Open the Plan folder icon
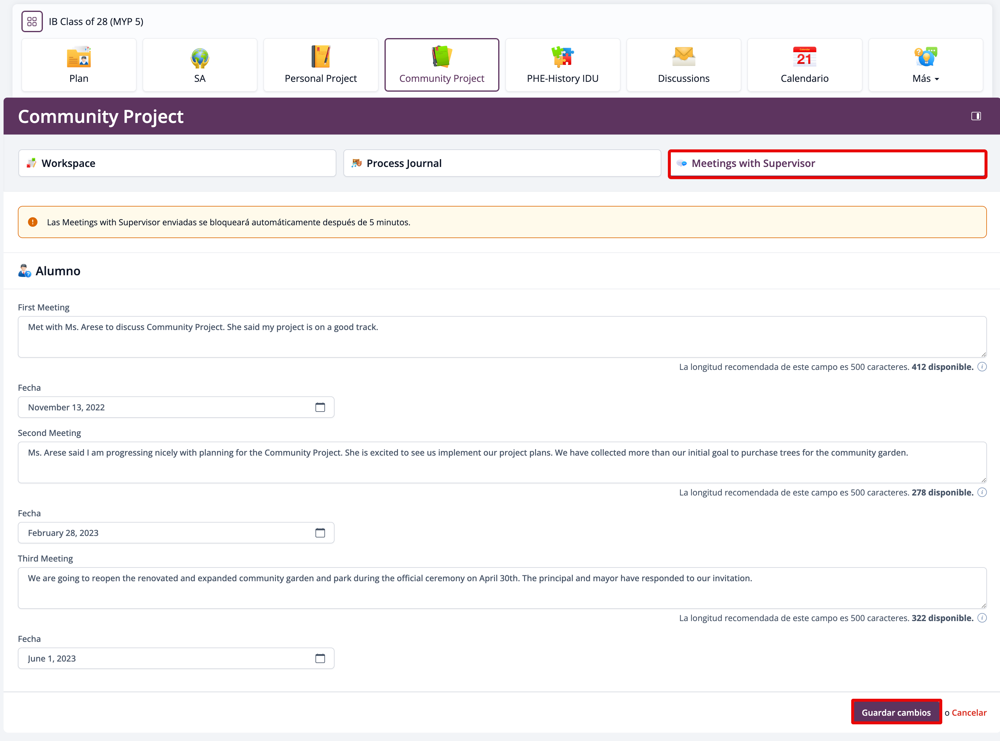1000x741 pixels. (79, 57)
